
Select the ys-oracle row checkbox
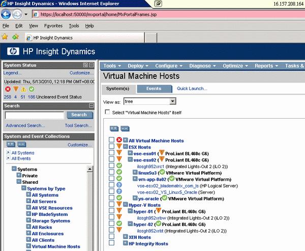(x=111, y=198)
